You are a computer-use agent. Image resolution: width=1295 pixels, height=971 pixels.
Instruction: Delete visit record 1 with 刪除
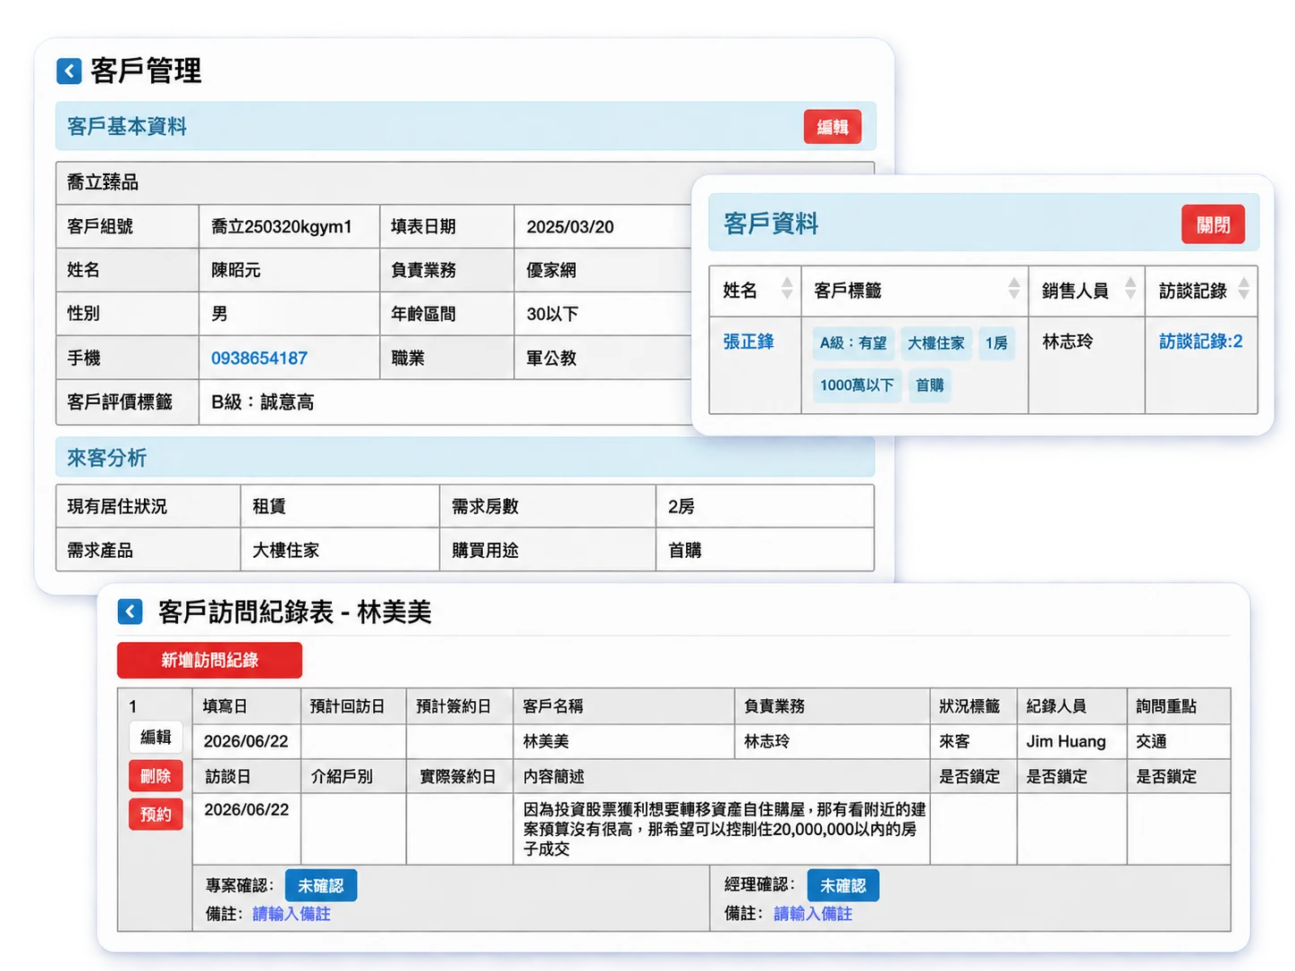[x=156, y=776]
